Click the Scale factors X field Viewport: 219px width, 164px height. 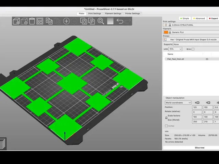point(197,117)
